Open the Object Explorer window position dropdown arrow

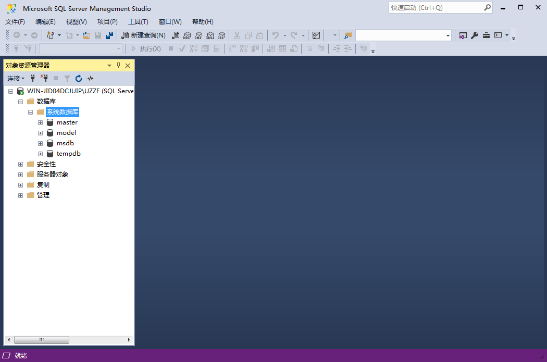[109, 65]
